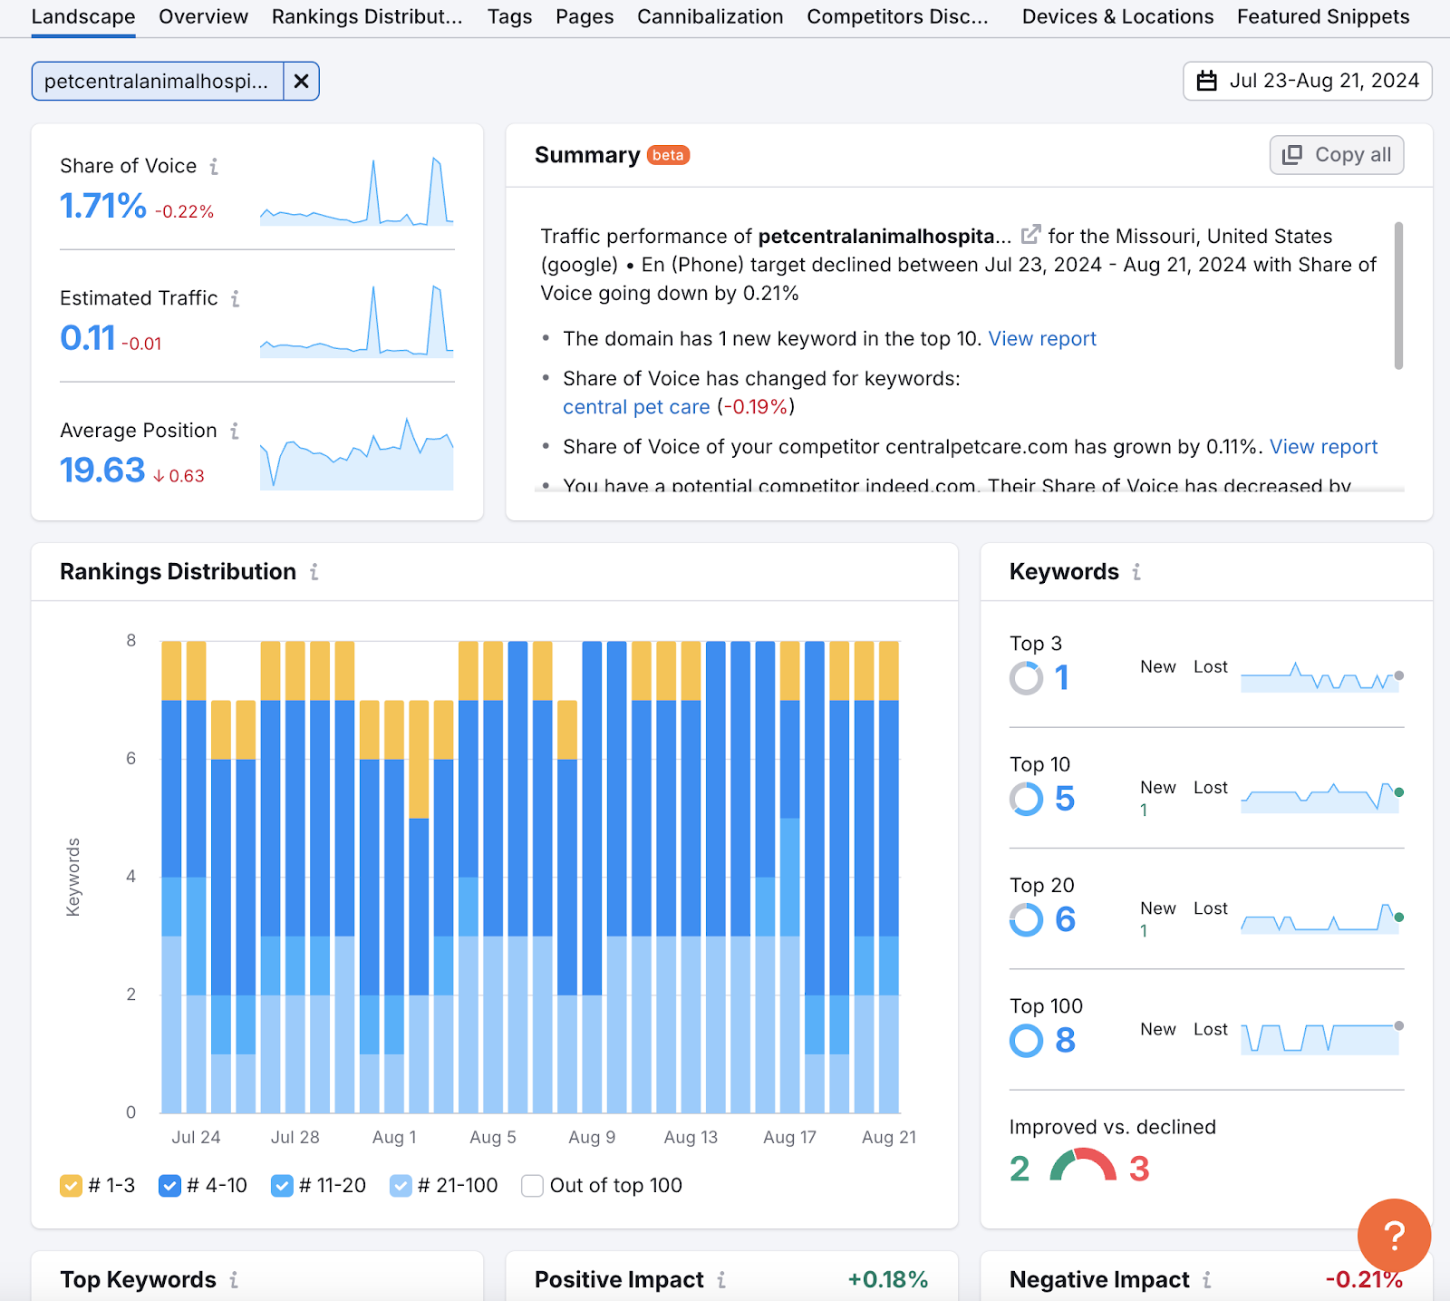This screenshot has width=1450, height=1301.
Task: Uncheck the # 1-3 legend checkbox
Action: point(71,1186)
